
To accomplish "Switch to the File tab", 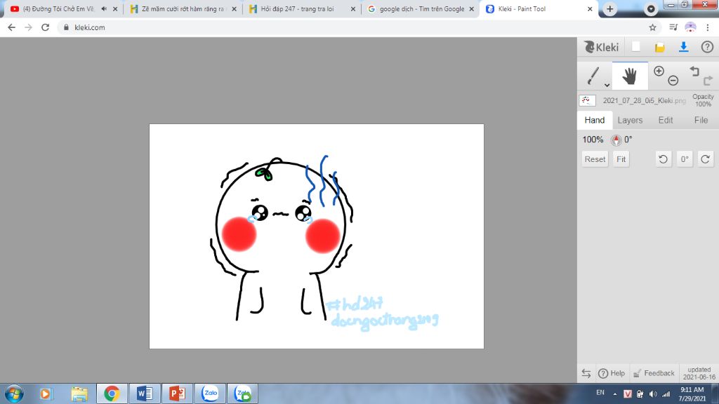I will [x=701, y=120].
